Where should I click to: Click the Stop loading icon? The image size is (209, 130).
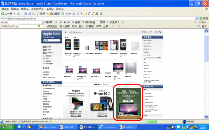25,14
